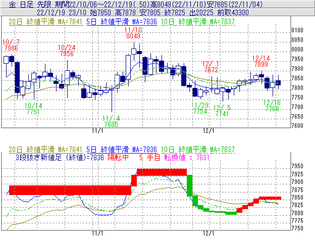Click the 10/14 7751 low label
315x240 pixels.
(33, 109)
